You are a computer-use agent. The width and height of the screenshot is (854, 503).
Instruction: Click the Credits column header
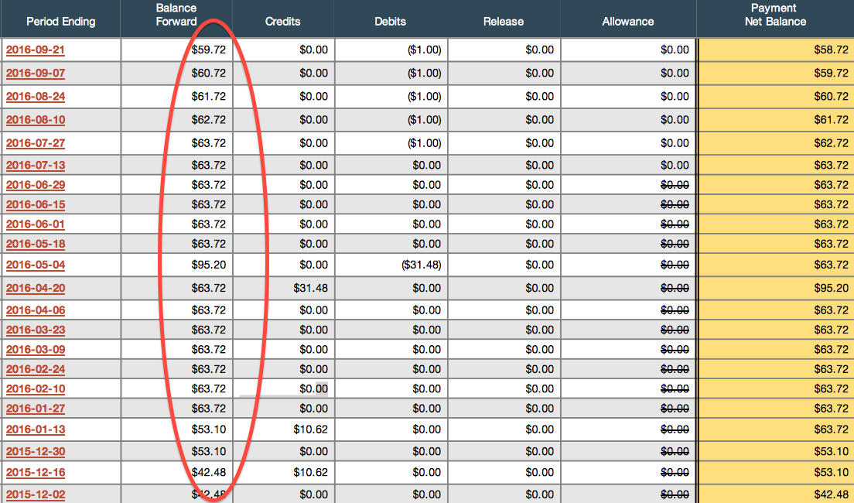[x=282, y=22]
